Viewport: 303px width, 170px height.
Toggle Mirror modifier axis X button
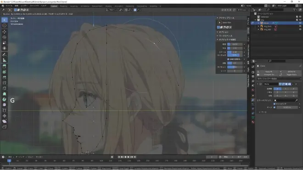[277, 89]
